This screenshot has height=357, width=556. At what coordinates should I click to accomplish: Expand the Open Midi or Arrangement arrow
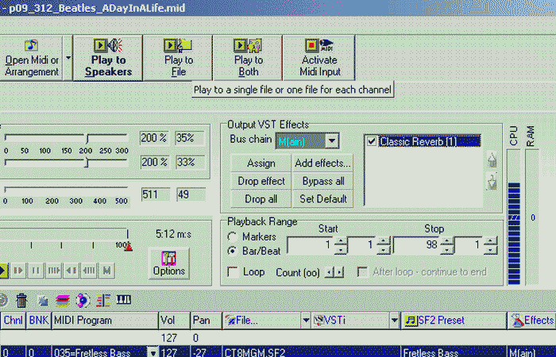tap(68, 57)
